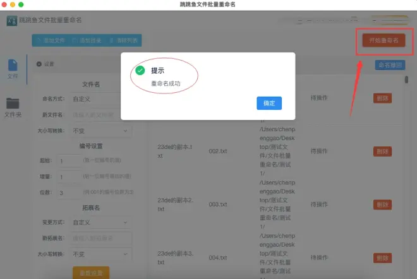Focus the 新拓展名 input field
Viewport: 417px width, 279px height.
click(101, 239)
